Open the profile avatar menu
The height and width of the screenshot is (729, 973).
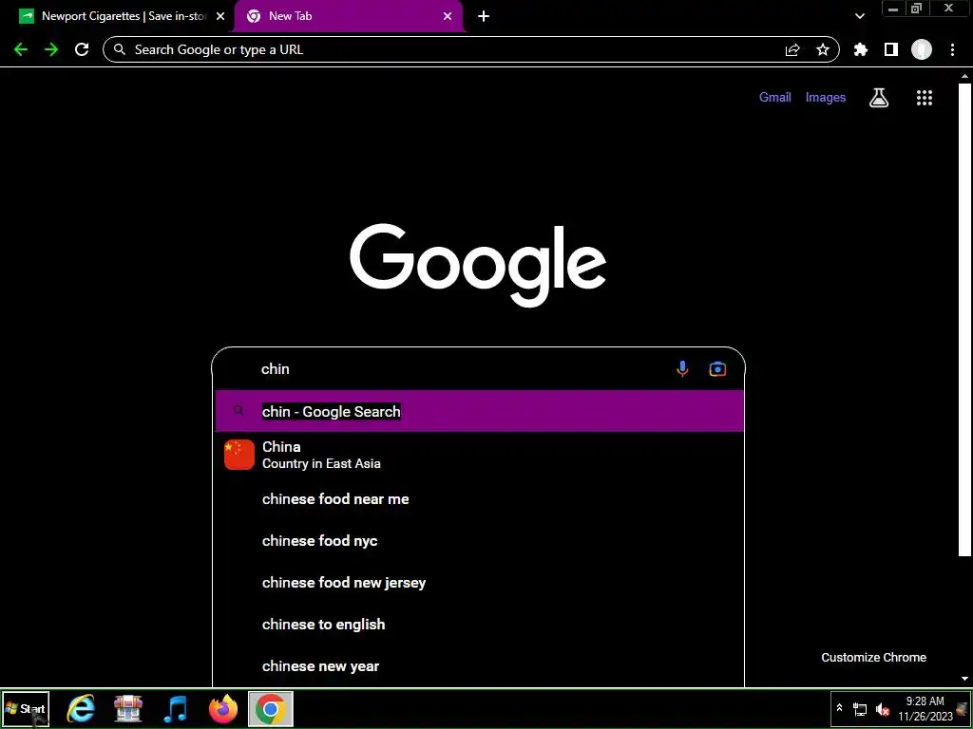tap(922, 49)
